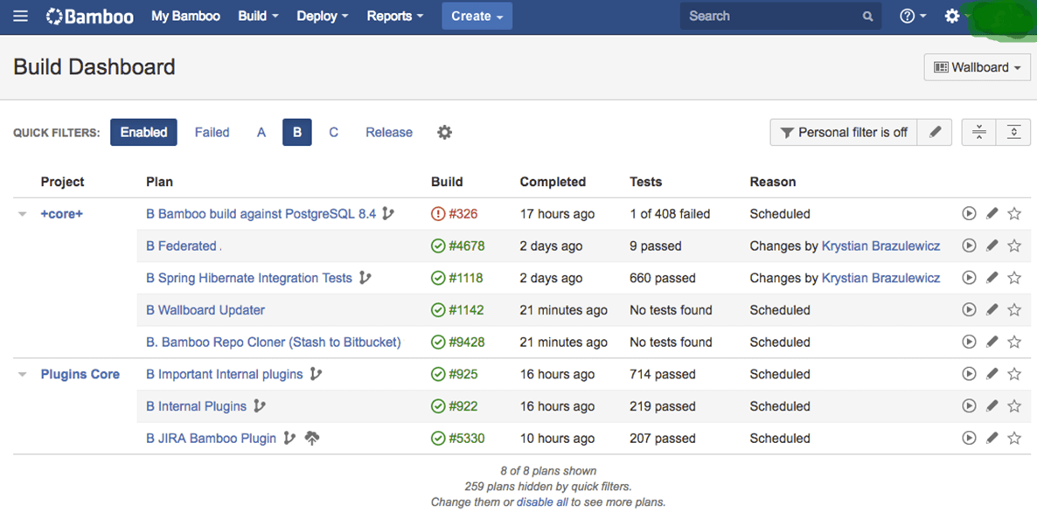Edit B Important Internal plugins plan
This screenshot has height=512, width=1037.
tap(992, 374)
